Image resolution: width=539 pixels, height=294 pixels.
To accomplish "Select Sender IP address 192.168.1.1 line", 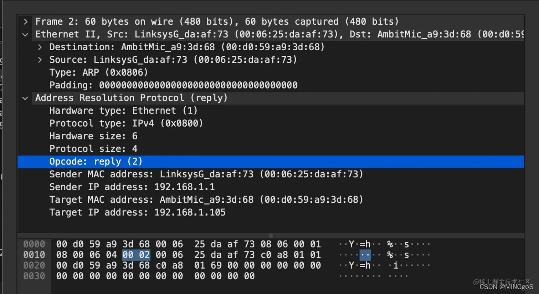I will (271, 187).
